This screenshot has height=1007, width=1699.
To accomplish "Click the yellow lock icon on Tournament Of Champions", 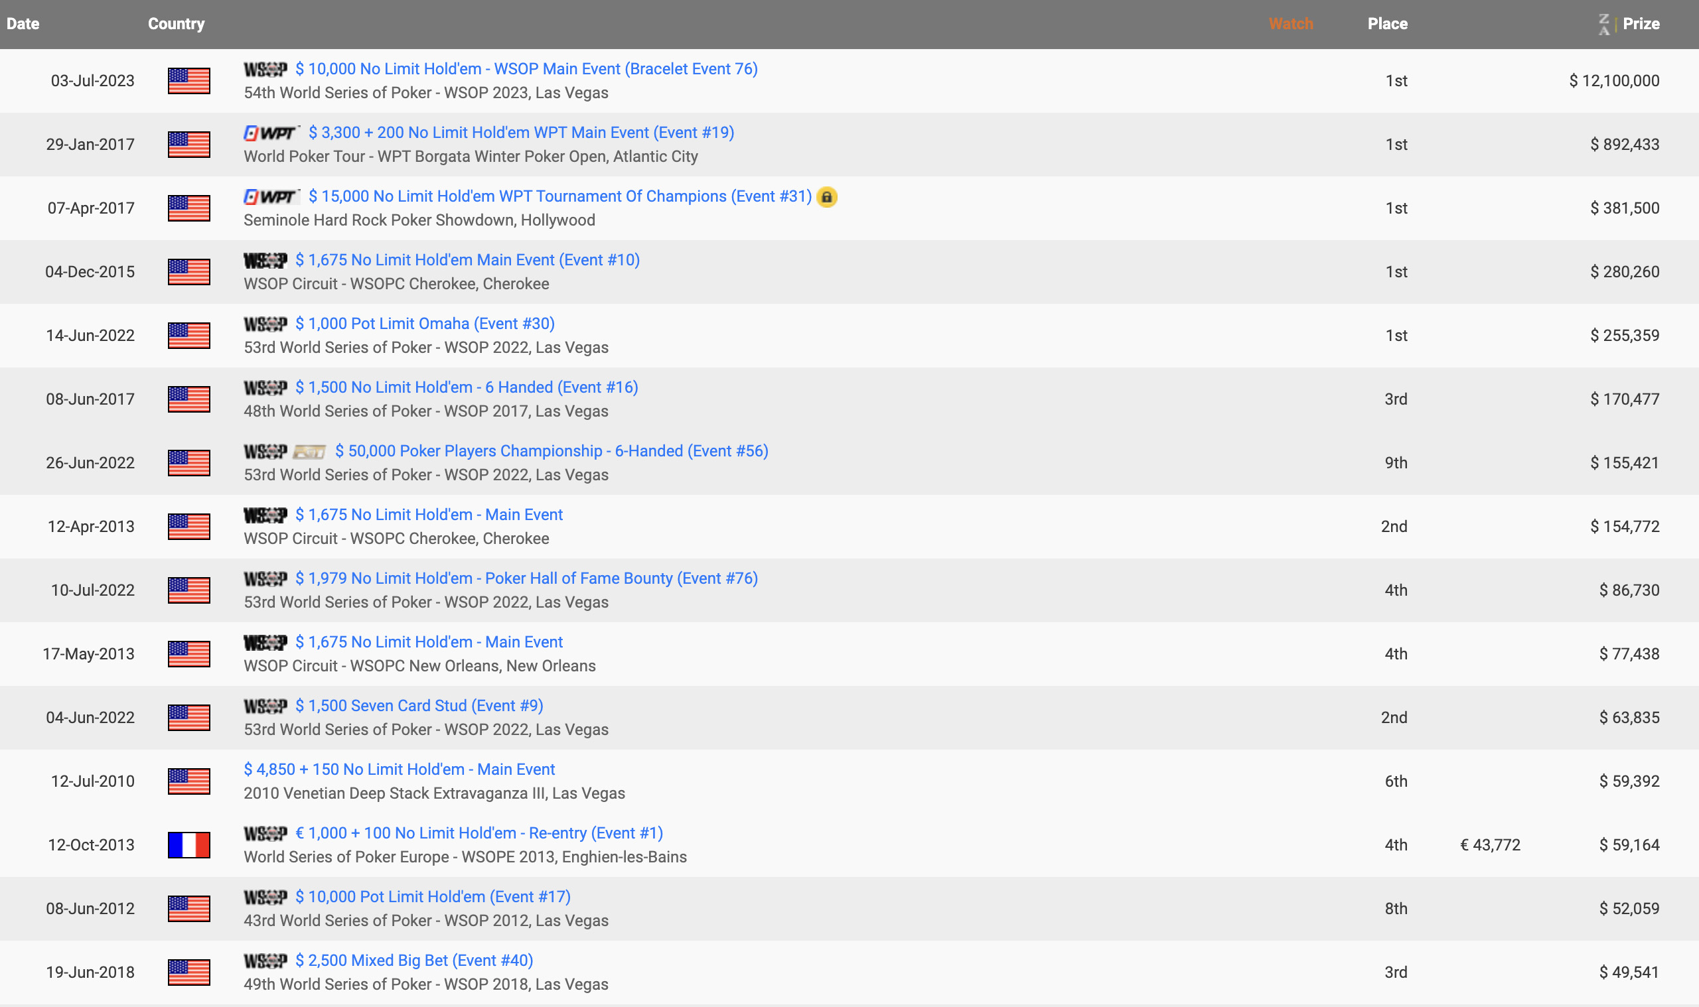I will 826,197.
